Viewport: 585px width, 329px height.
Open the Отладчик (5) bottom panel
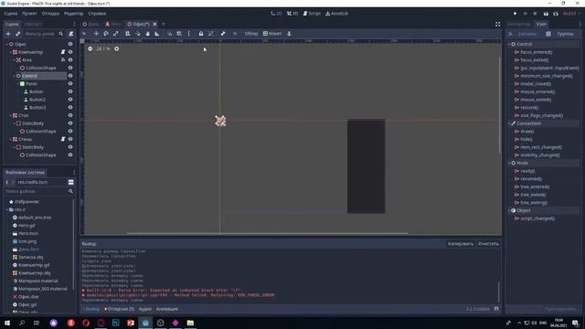coord(120,309)
